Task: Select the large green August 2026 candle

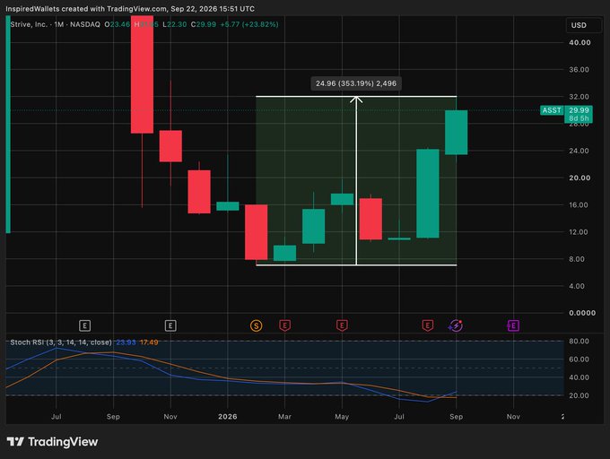Action: pos(428,193)
